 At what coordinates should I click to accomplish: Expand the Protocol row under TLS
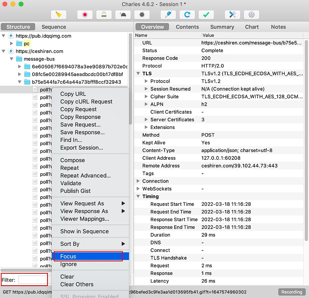[x=146, y=81]
